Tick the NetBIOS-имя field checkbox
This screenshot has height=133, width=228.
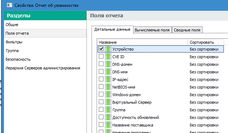click(x=101, y=86)
